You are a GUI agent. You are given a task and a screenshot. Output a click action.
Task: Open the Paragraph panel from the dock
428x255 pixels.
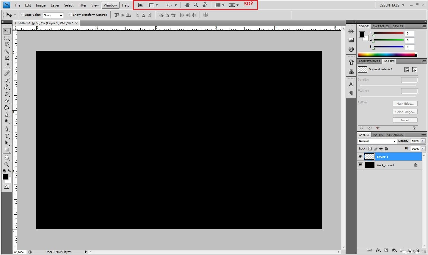(351, 93)
